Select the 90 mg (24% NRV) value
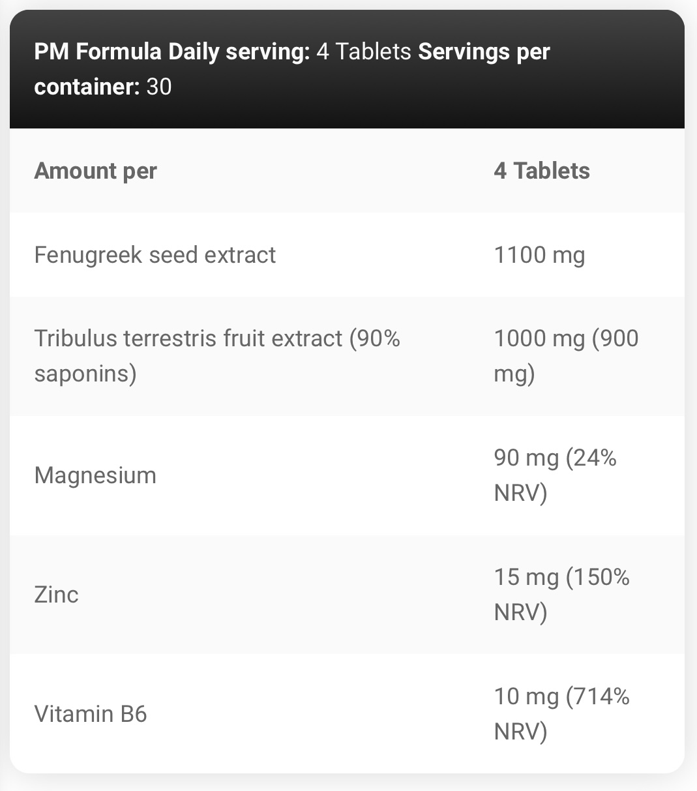 [x=555, y=475]
